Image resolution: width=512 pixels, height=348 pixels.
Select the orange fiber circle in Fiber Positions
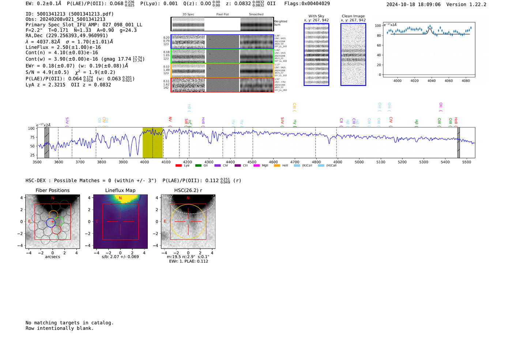pos(53,215)
